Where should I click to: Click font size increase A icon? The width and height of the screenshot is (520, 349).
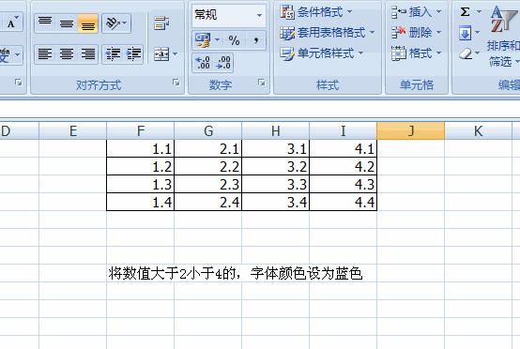[x=12, y=23]
